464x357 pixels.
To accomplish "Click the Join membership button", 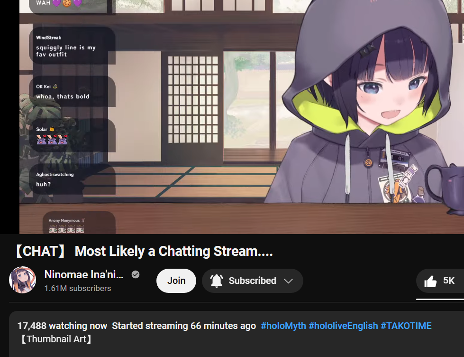I will (176, 281).
